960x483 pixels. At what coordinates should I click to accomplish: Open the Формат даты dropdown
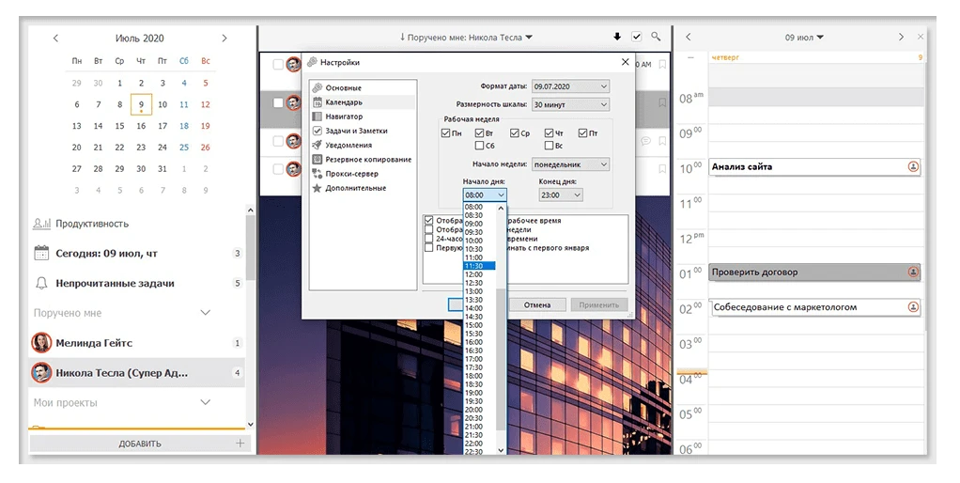tap(570, 86)
